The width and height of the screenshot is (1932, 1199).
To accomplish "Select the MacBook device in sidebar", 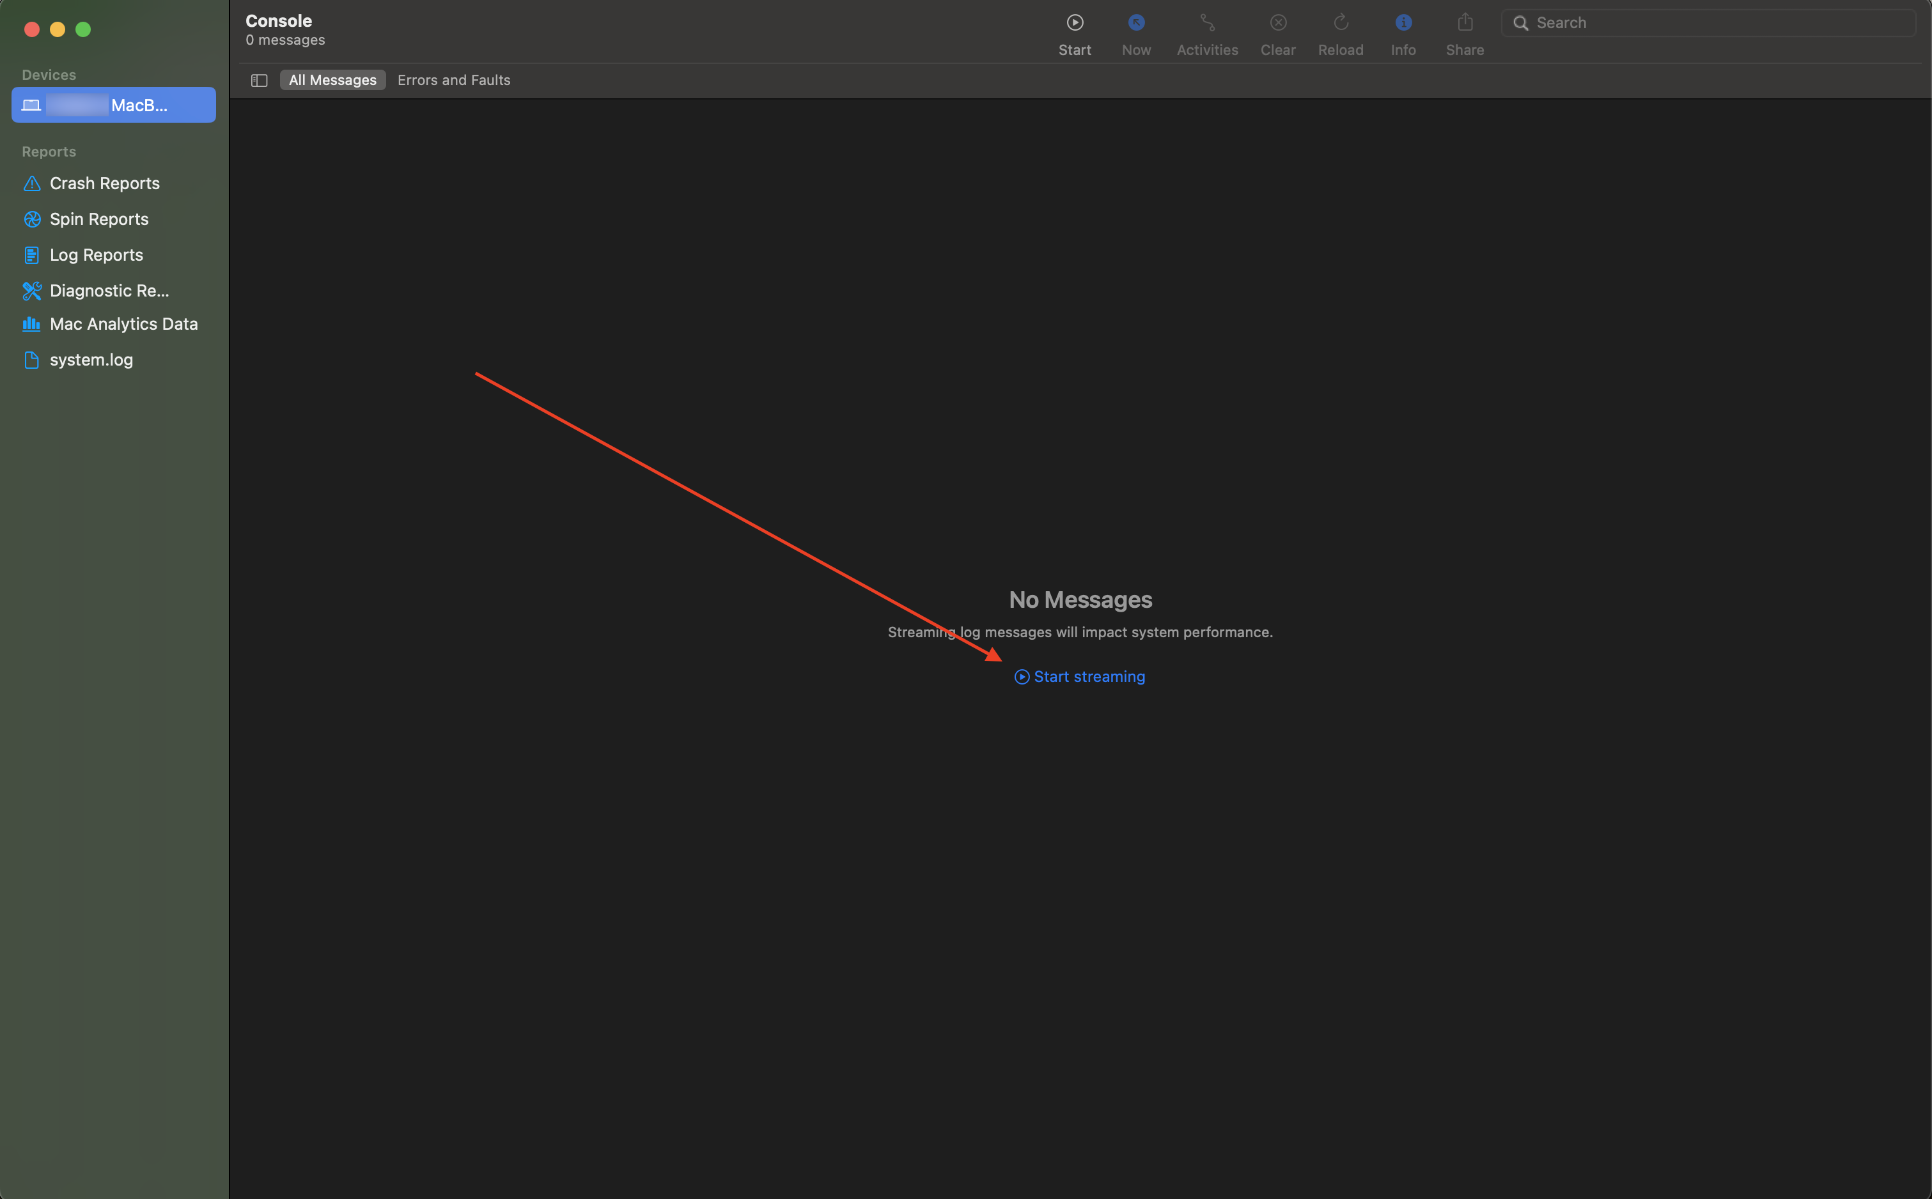I will coord(113,105).
